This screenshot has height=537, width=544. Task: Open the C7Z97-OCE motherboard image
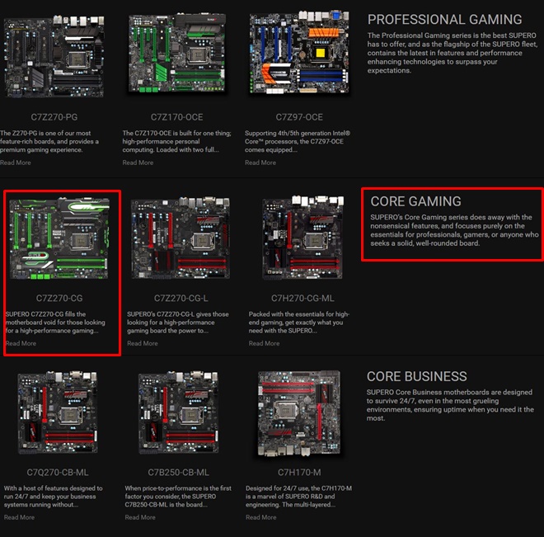[x=299, y=53]
